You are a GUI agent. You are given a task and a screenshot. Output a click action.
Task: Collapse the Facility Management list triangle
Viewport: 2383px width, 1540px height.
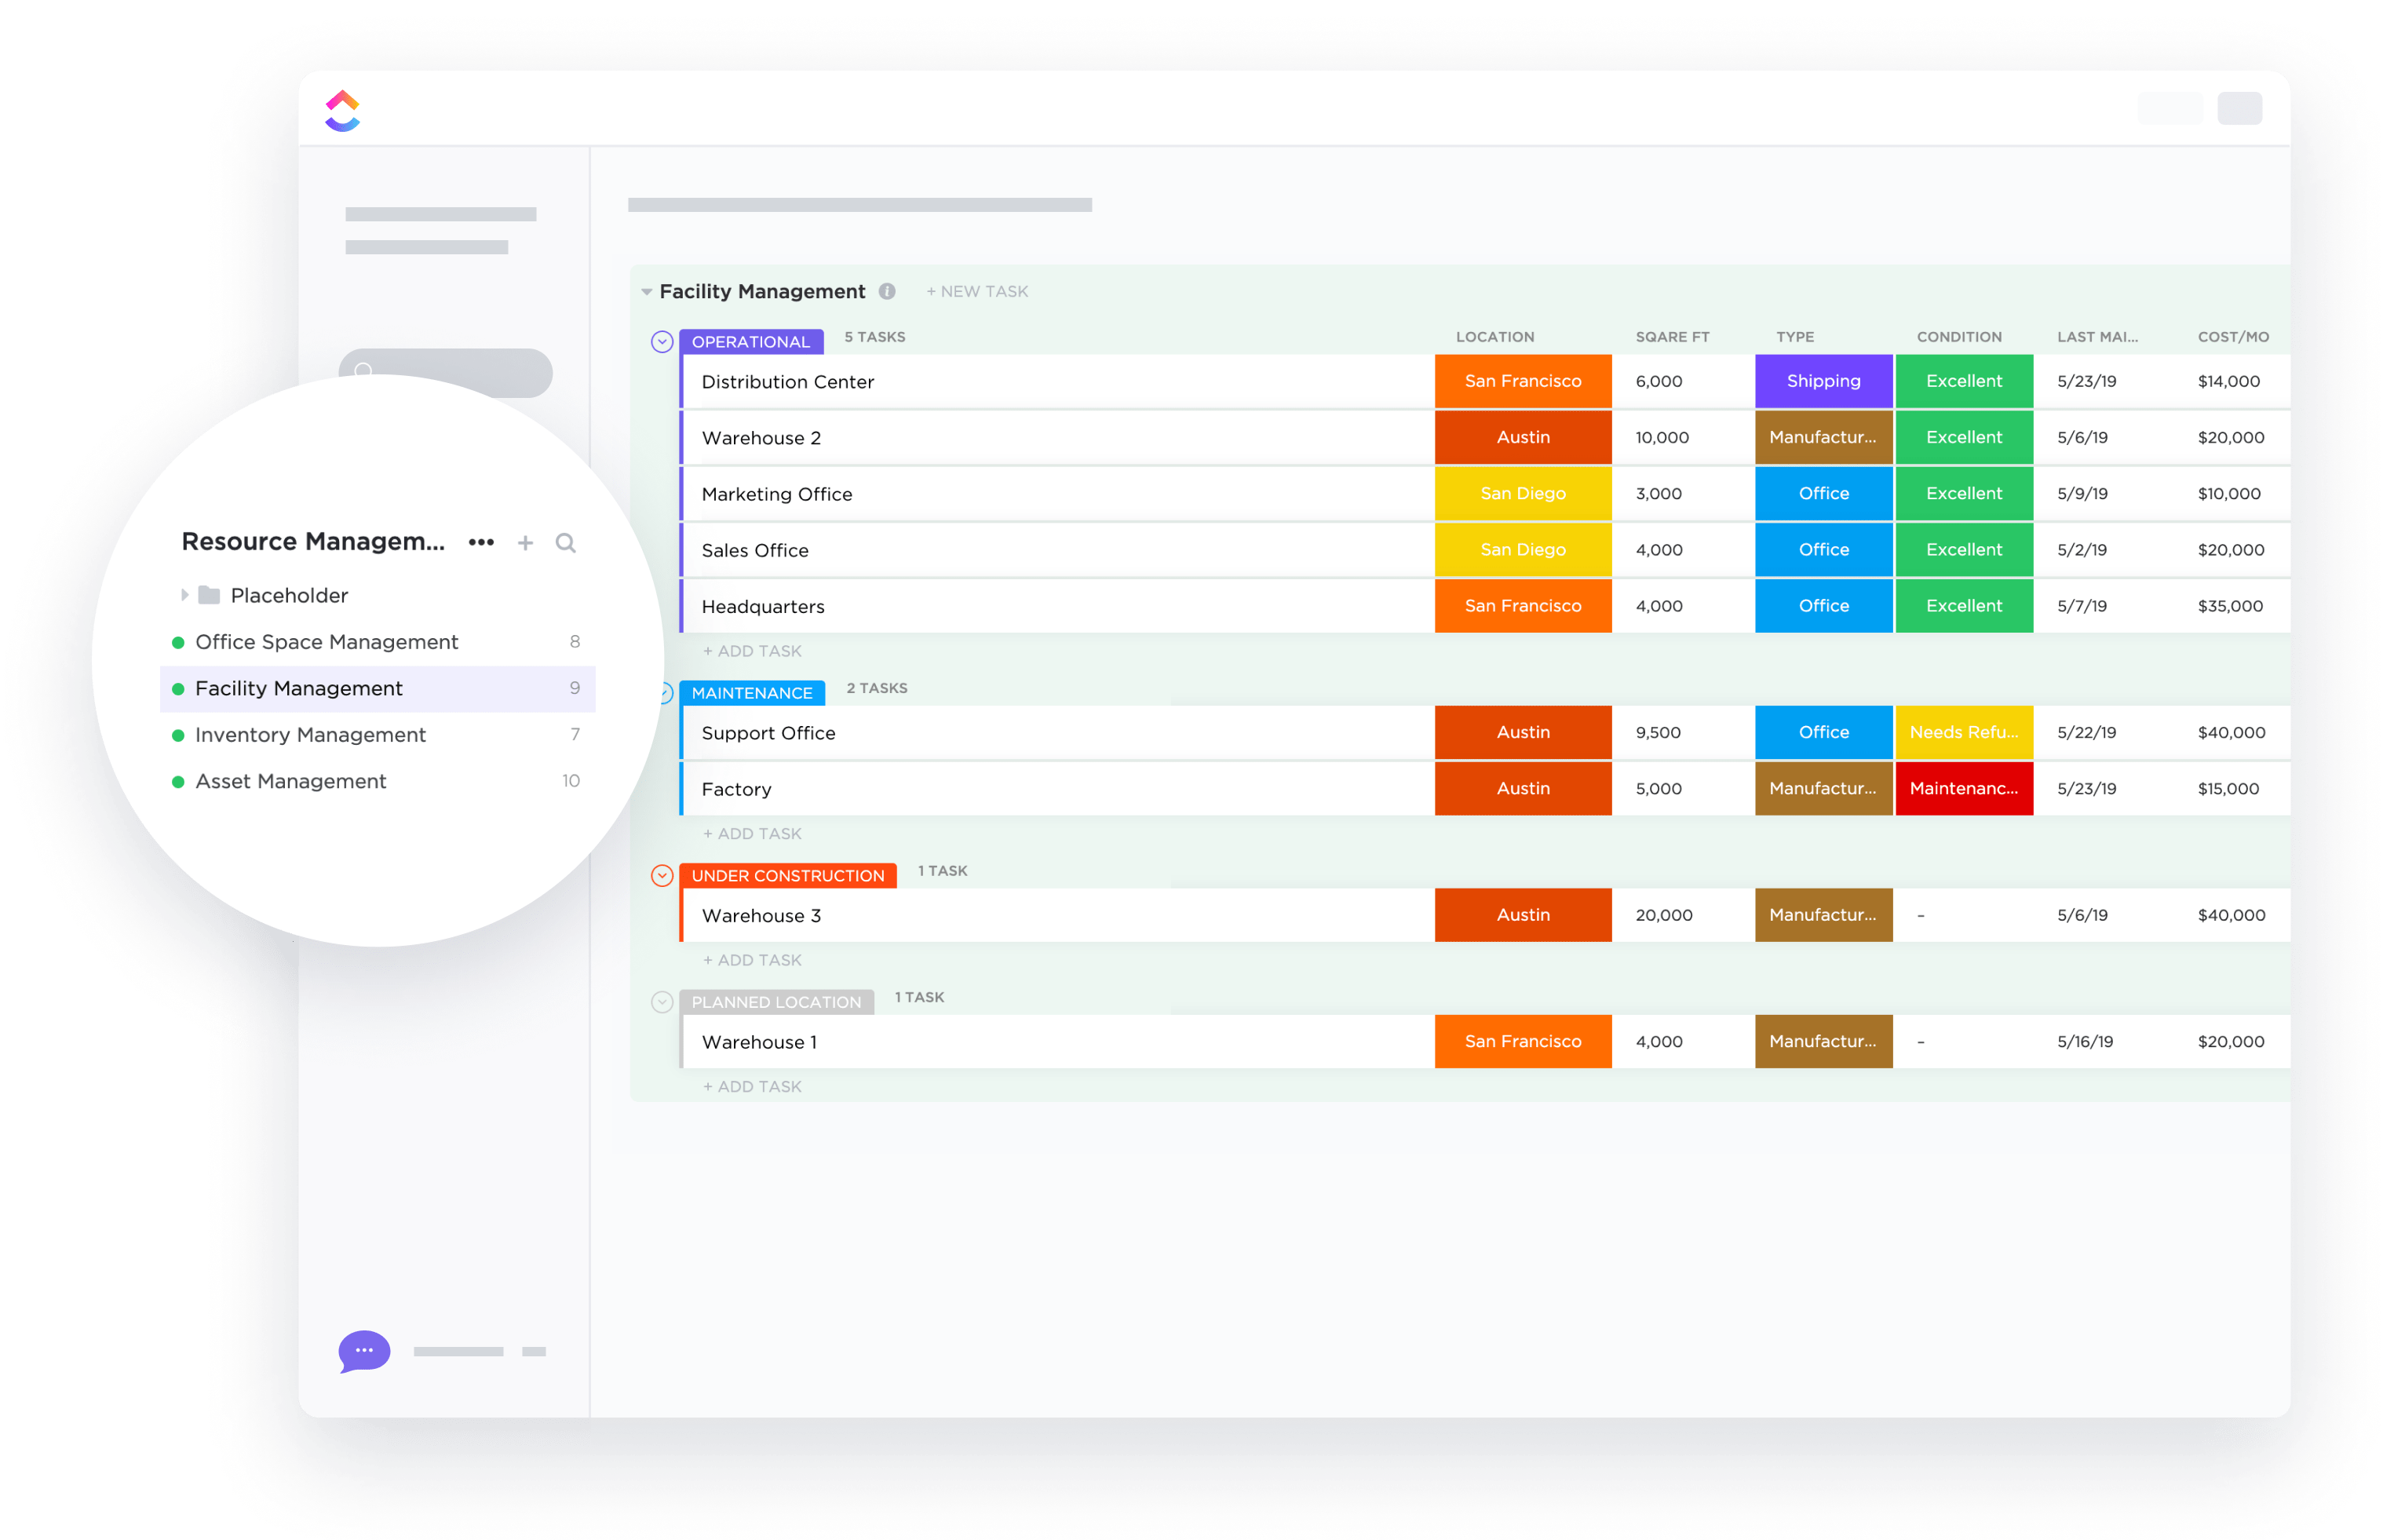(x=647, y=292)
